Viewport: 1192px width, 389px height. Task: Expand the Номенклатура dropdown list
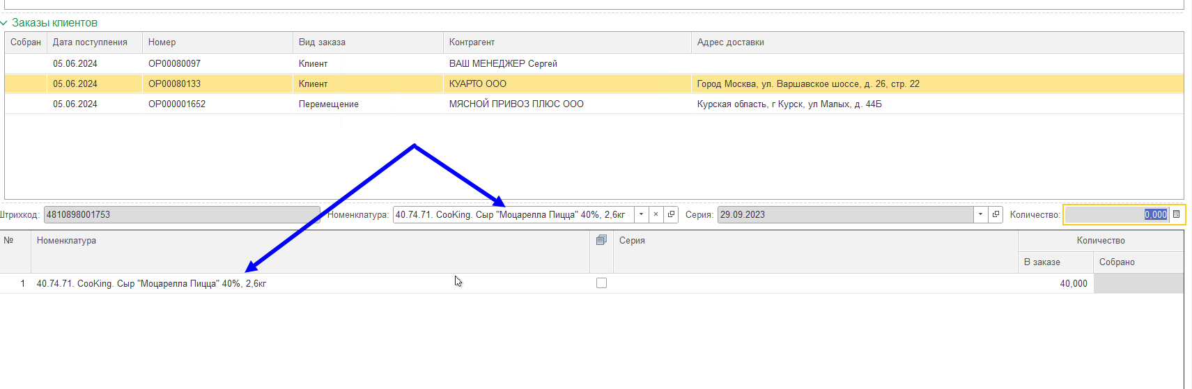641,214
